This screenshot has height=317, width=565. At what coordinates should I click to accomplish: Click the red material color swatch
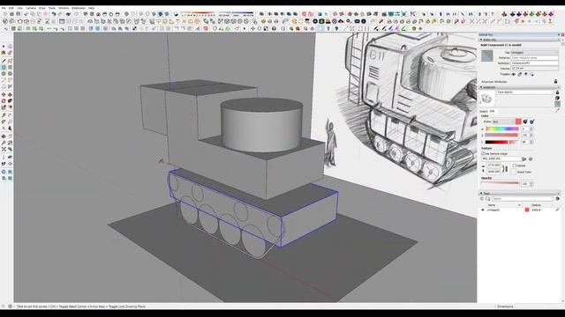[x=518, y=122]
